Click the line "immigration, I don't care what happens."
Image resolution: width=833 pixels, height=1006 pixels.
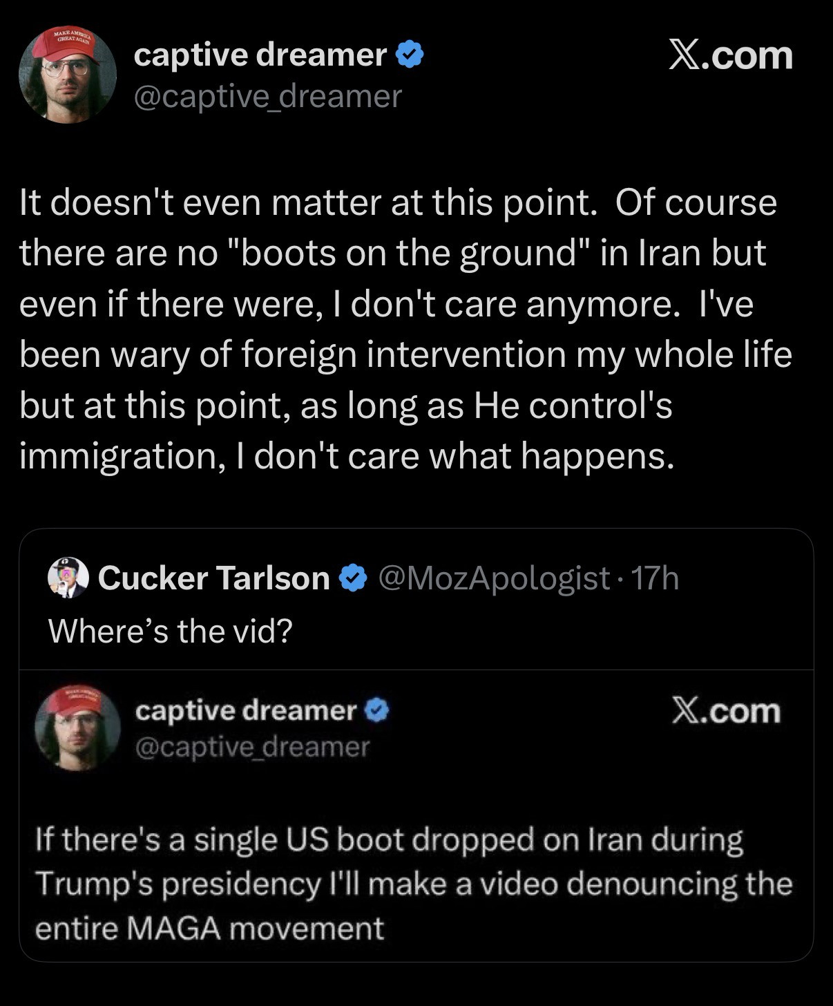[346, 455]
